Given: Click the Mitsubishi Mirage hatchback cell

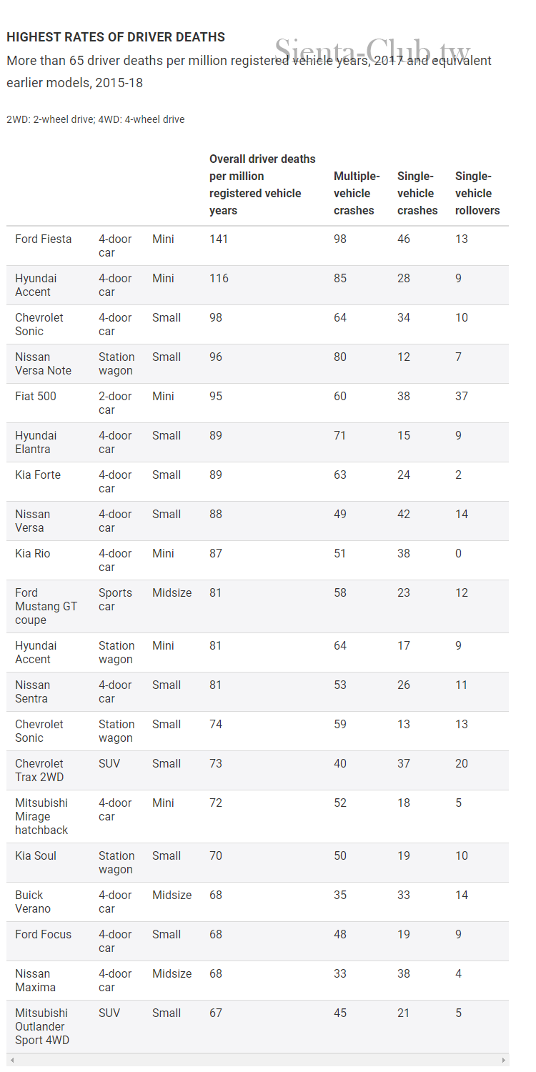Looking at the screenshot, I should pyautogui.click(x=41, y=816).
